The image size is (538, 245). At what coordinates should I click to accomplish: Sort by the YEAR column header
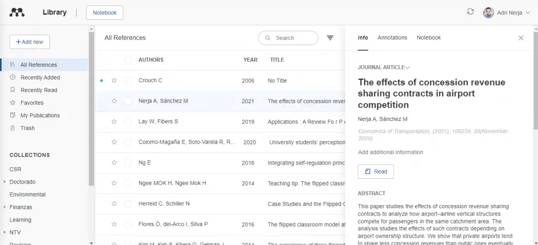[x=251, y=60]
